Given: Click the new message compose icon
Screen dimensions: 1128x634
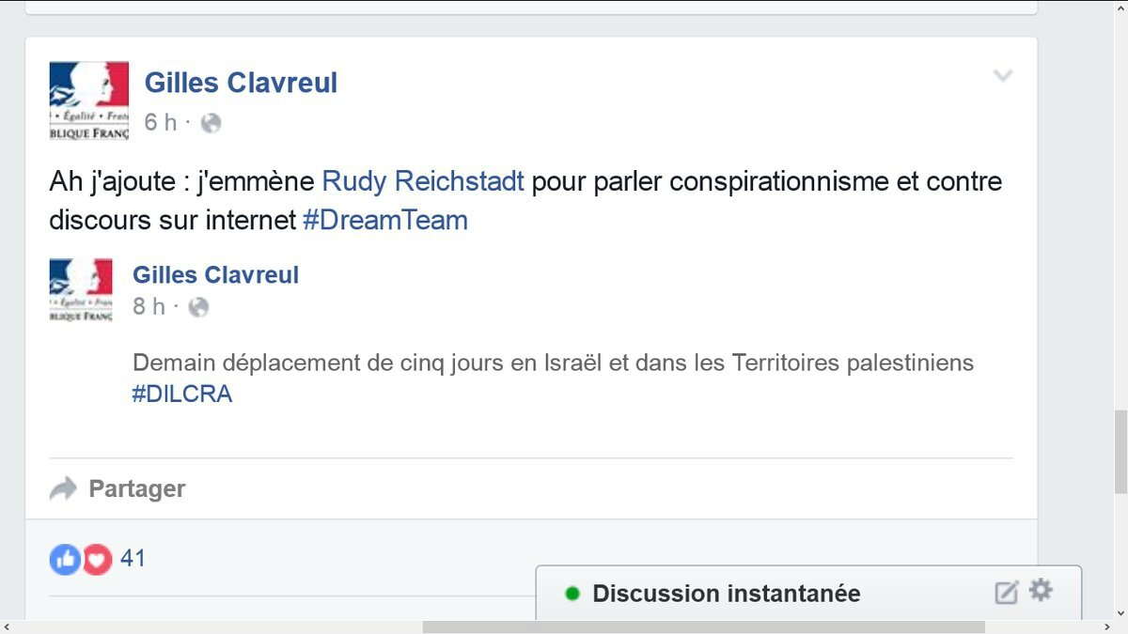Looking at the screenshot, I should click(x=1007, y=592).
